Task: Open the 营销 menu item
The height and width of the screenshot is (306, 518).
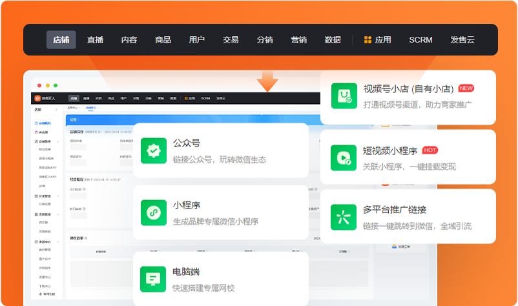Action: pos(298,40)
